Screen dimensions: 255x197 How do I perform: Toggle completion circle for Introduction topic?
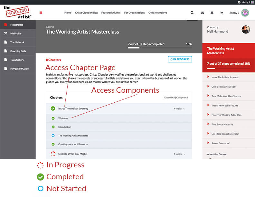tap(53, 127)
